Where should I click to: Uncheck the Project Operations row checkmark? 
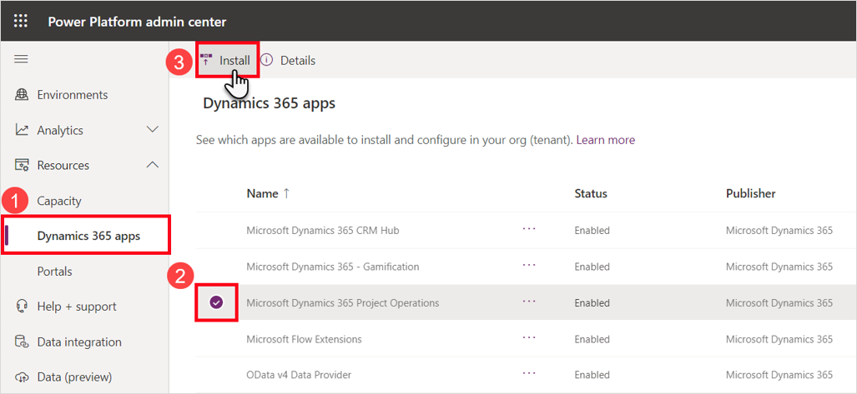click(x=217, y=302)
